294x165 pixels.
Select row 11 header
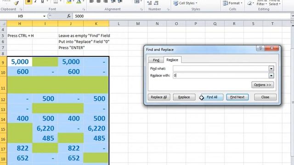pos(3,85)
